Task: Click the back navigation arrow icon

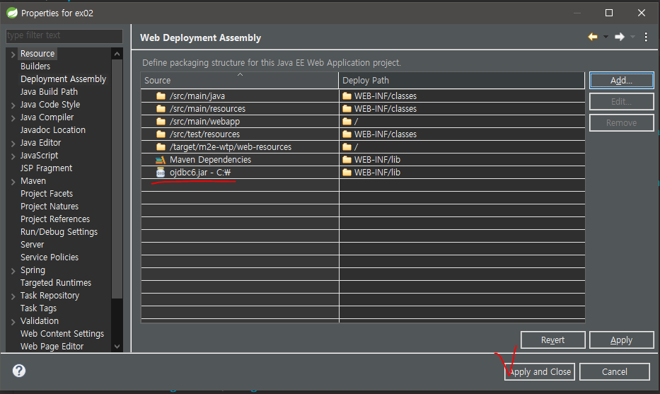Action: [593, 37]
